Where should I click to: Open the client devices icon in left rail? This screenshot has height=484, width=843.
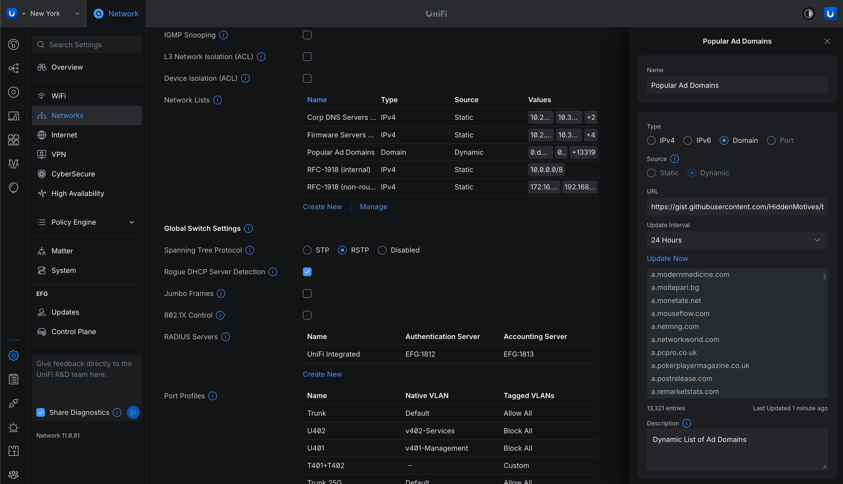click(x=13, y=116)
